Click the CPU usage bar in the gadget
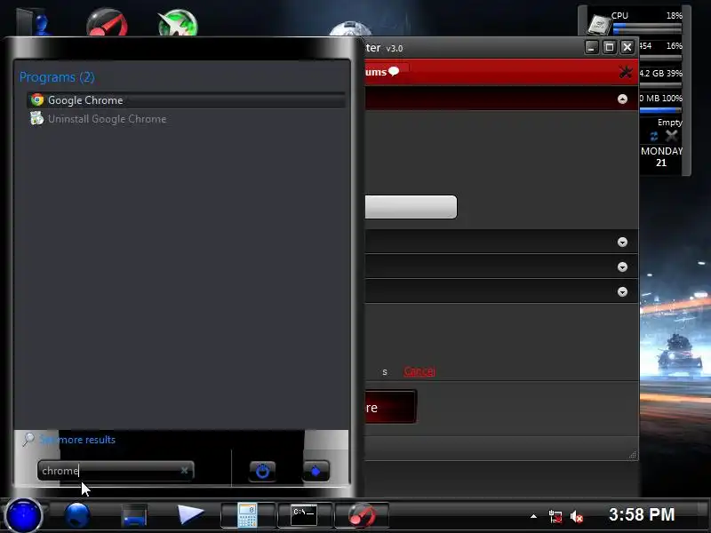711x533 pixels. tap(647, 27)
